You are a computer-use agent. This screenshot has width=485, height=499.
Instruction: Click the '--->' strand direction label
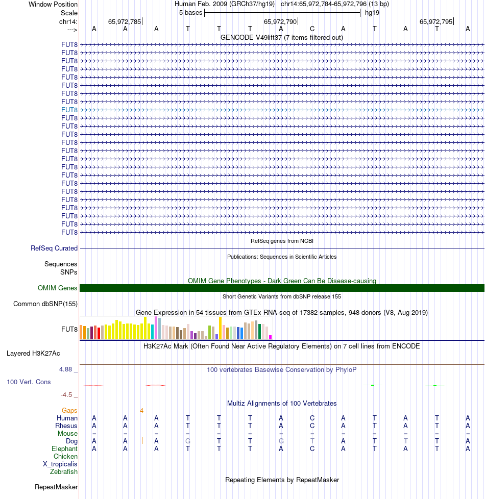72,30
